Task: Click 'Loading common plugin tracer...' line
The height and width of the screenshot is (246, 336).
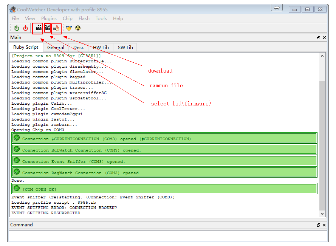Action: (x=52, y=88)
